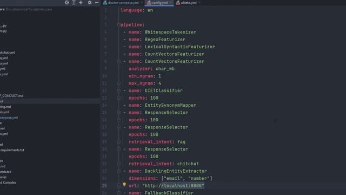
Task: Click line number 25 in gutter
Action: click(104, 185)
